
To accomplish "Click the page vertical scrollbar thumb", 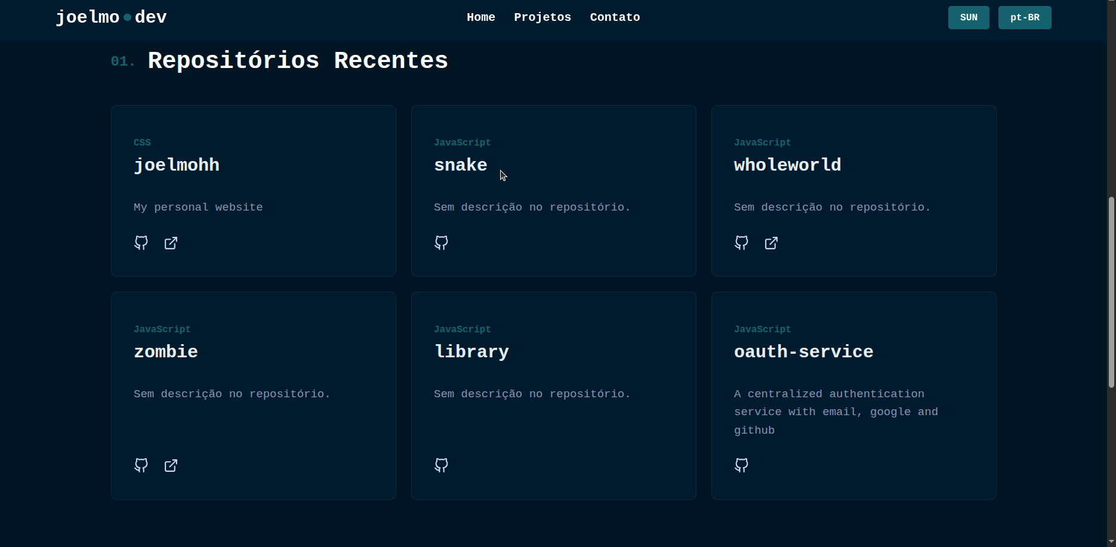I will tap(1111, 292).
